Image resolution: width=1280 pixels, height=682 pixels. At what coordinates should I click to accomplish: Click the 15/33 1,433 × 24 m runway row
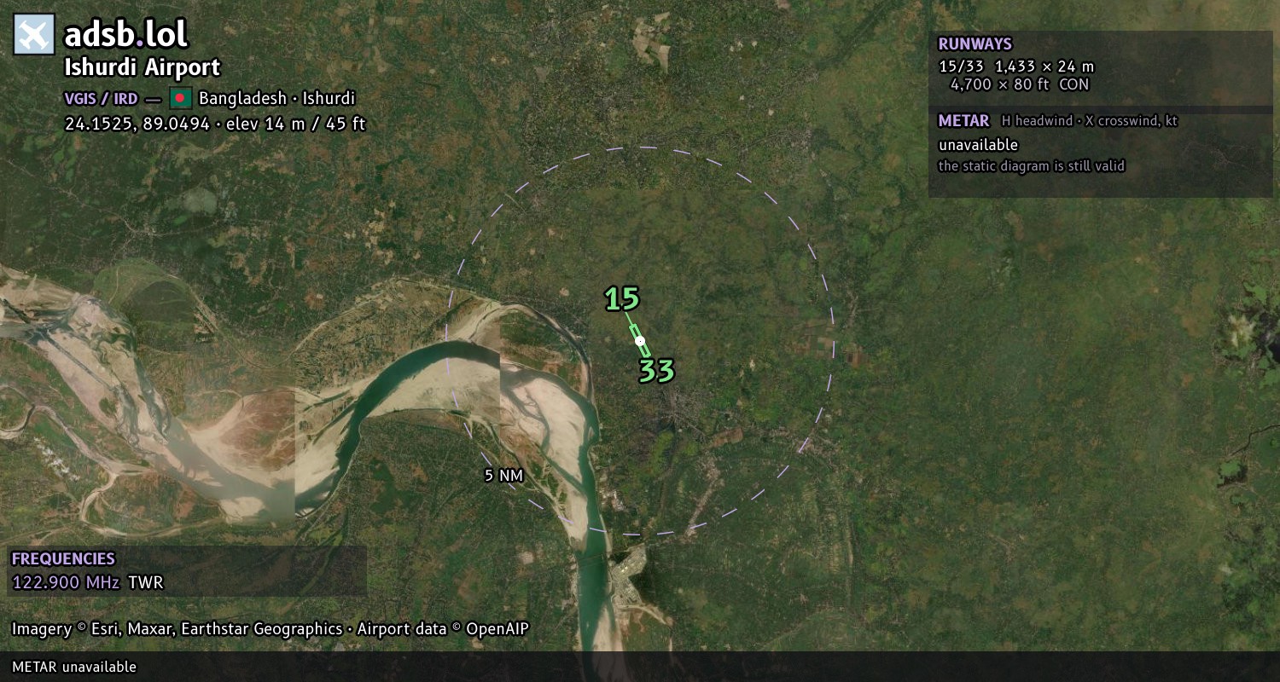pyautogui.click(x=1016, y=66)
